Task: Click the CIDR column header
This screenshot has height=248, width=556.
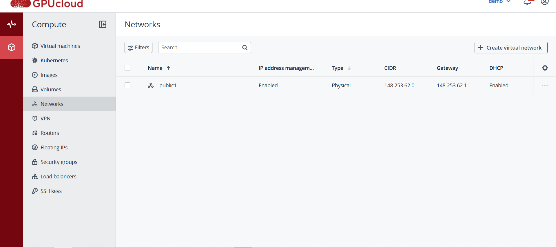Action: tap(390, 68)
